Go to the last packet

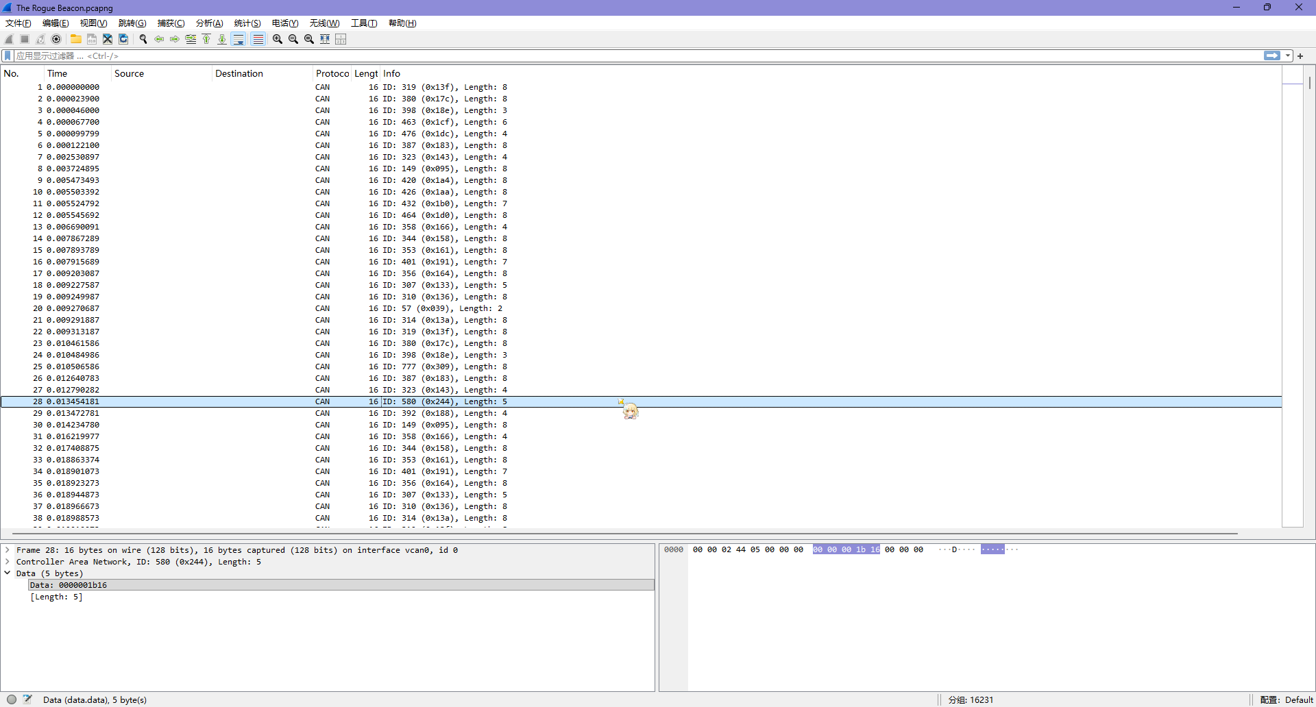(222, 39)
